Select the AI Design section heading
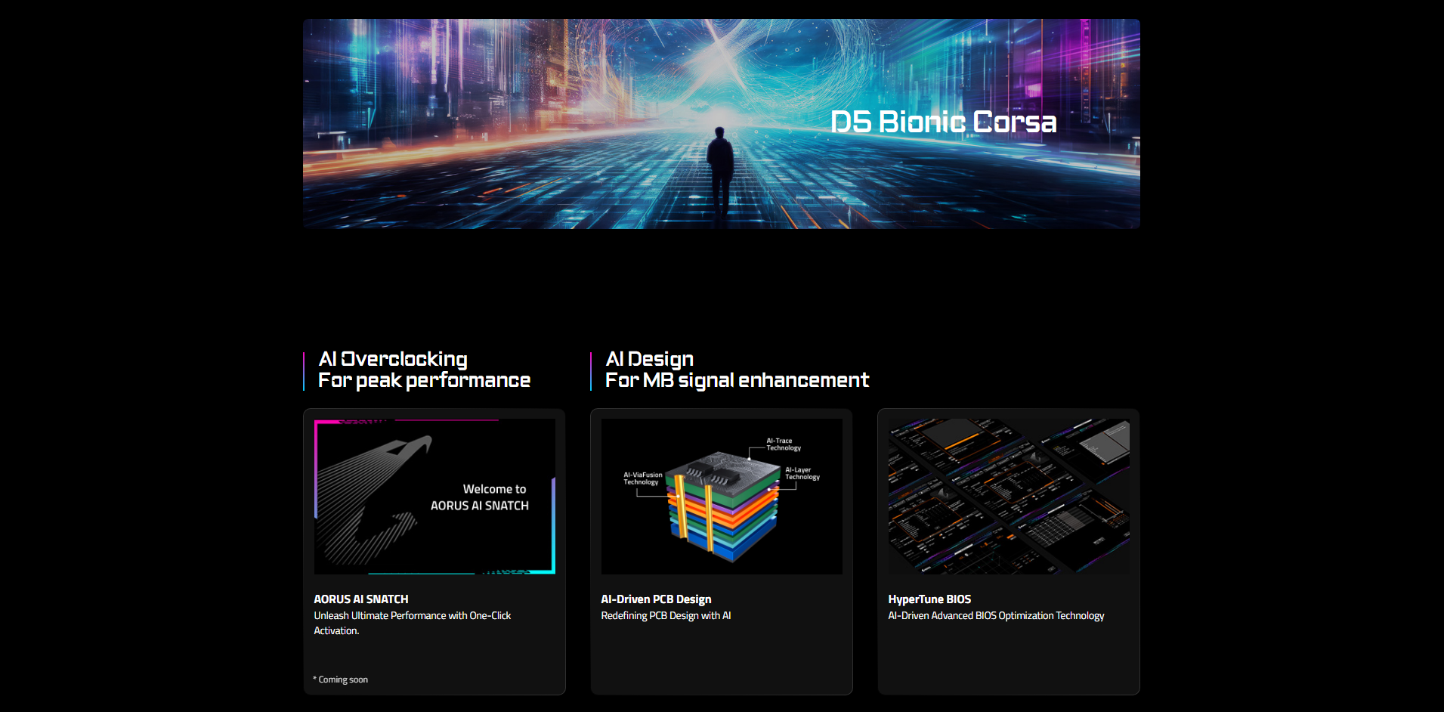This screenshot has width=1444, height=712. click(x=650, y=359)
